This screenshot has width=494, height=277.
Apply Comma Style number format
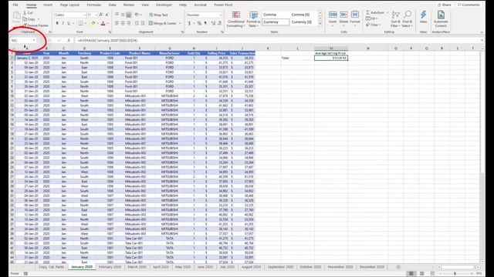coord(205,23)
